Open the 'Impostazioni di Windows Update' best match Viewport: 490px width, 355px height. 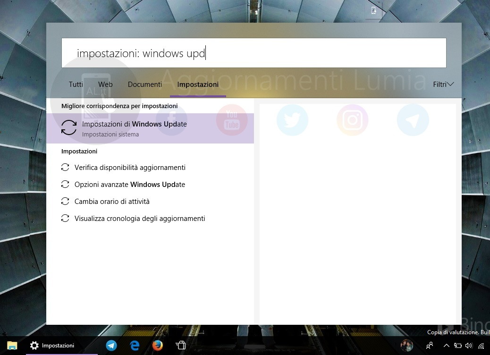(150, 128)
